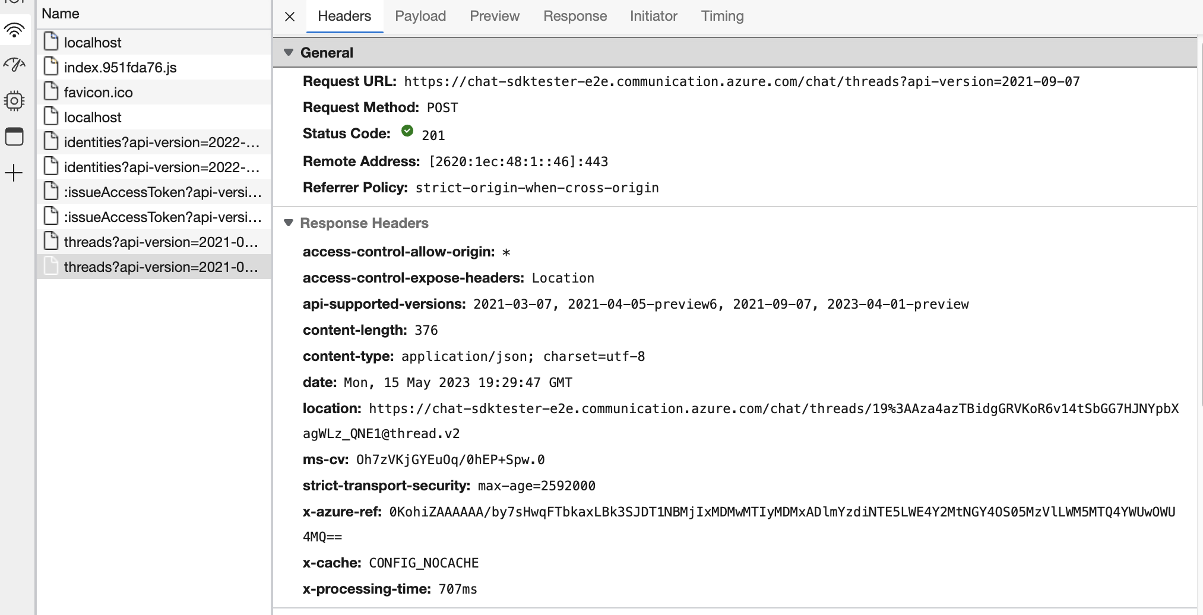Open the Timing tab
Viewport: 1203px width, 615px height.
click(722, 16)
